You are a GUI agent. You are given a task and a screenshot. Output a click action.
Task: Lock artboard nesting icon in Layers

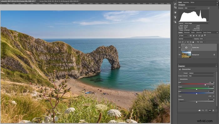(x=191, y=42)
